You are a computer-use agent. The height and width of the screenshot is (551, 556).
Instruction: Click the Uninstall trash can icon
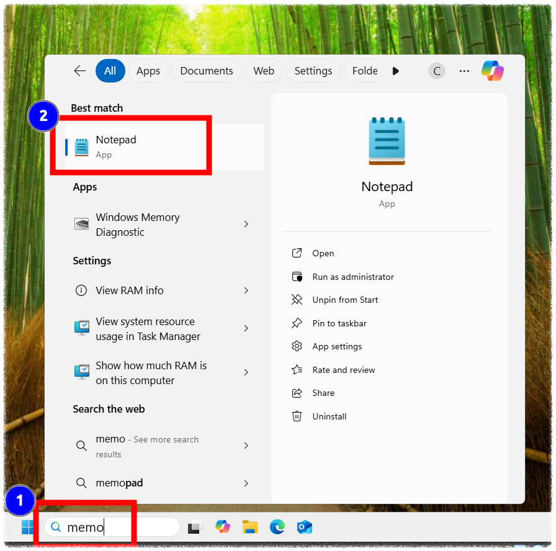(x=297, y=416)
